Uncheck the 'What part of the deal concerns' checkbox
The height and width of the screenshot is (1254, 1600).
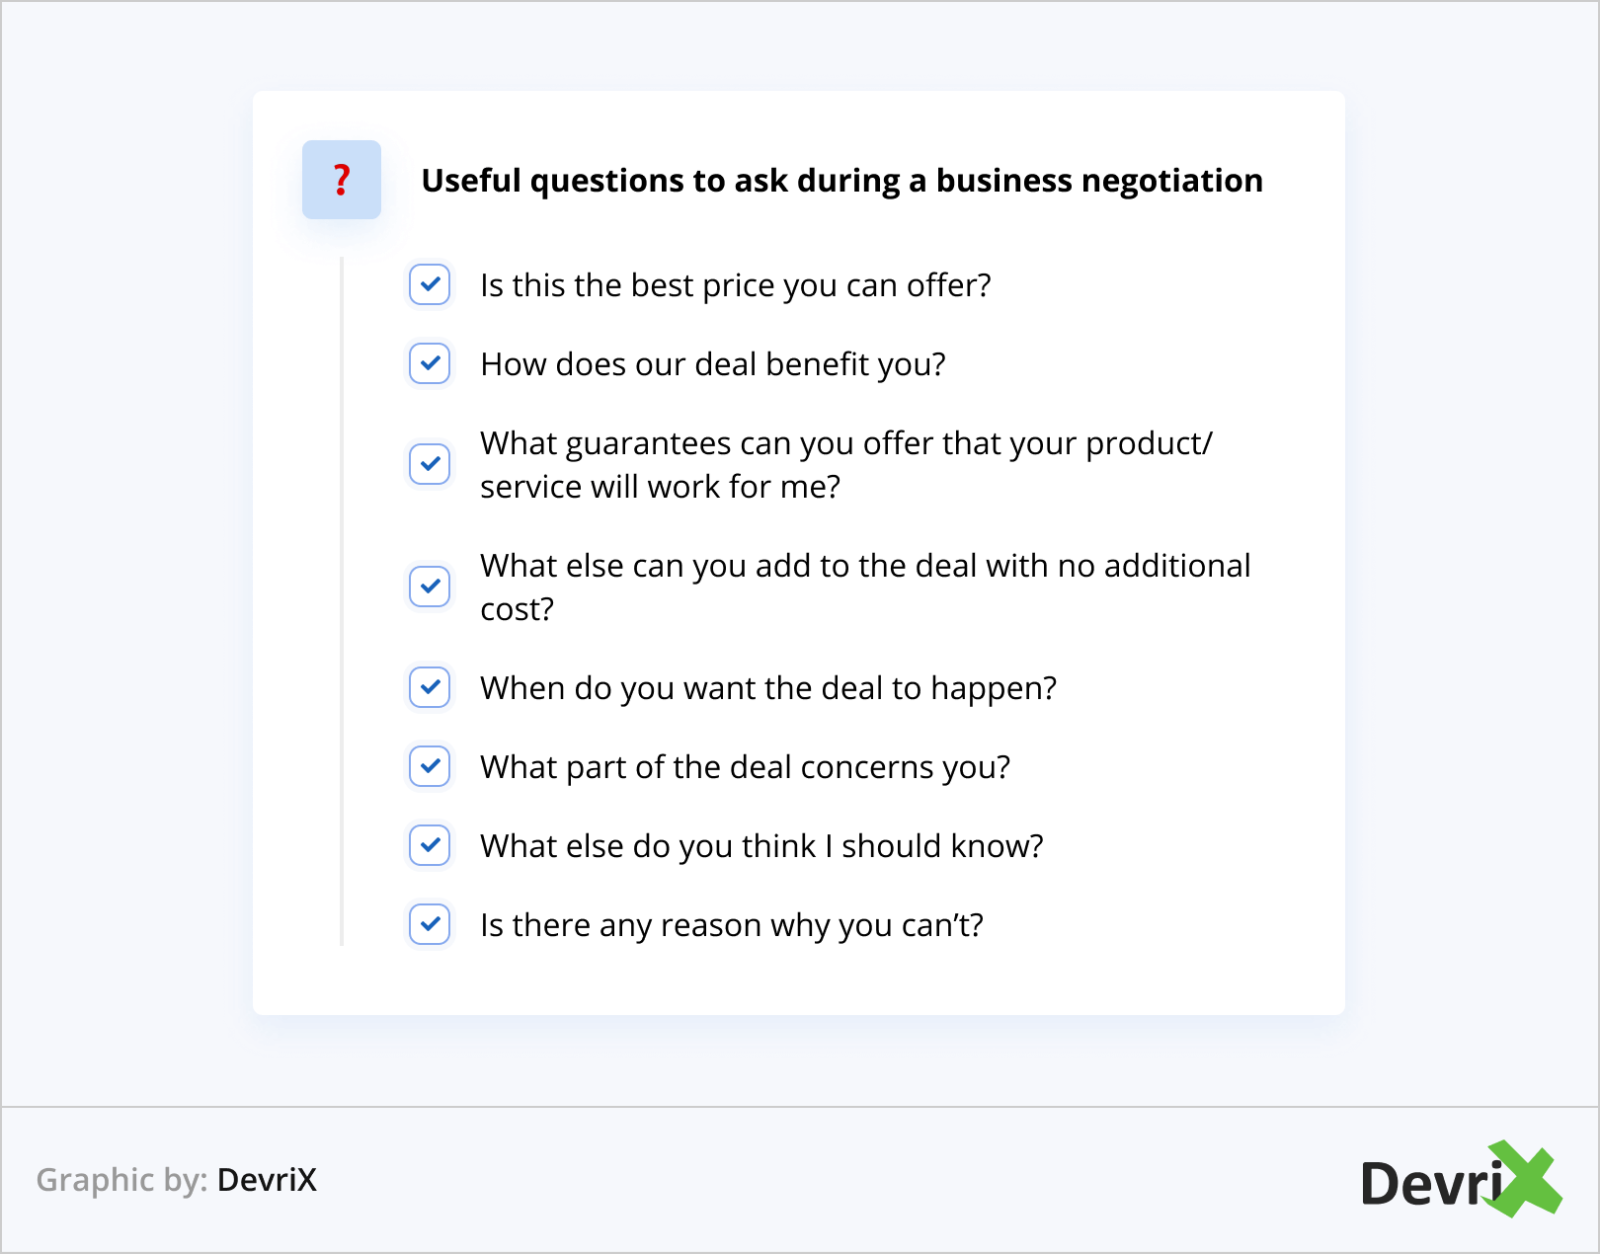click(430, 766)
